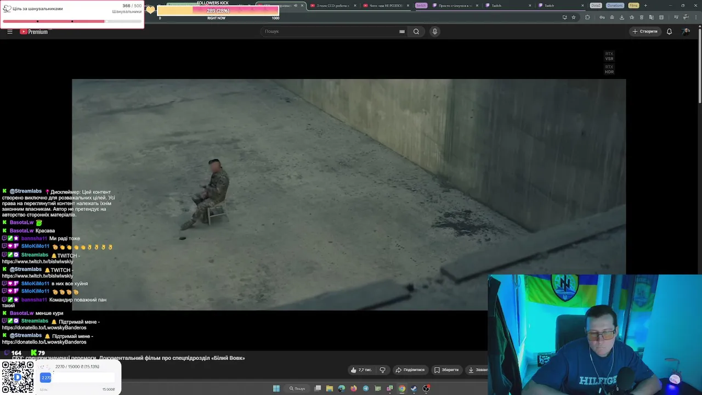Click the Windows taskbar Пошук search box

click(x=297, y=388)
